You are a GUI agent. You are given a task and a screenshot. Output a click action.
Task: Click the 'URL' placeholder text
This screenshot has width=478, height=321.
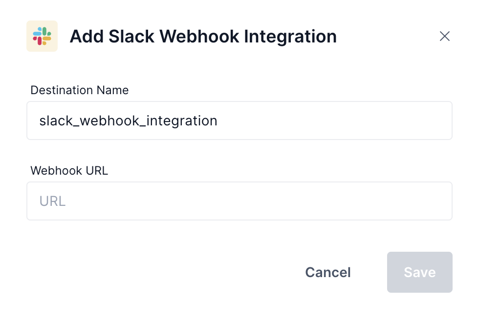(x=52, y=201)
